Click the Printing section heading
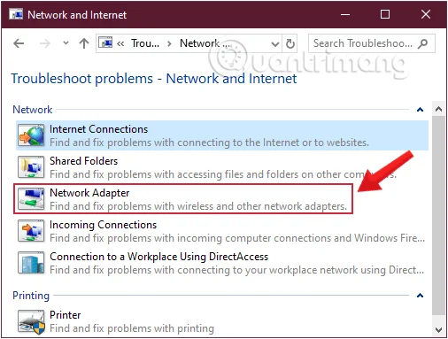The width and height of the screenshot is (448, 339). point(31,296)
